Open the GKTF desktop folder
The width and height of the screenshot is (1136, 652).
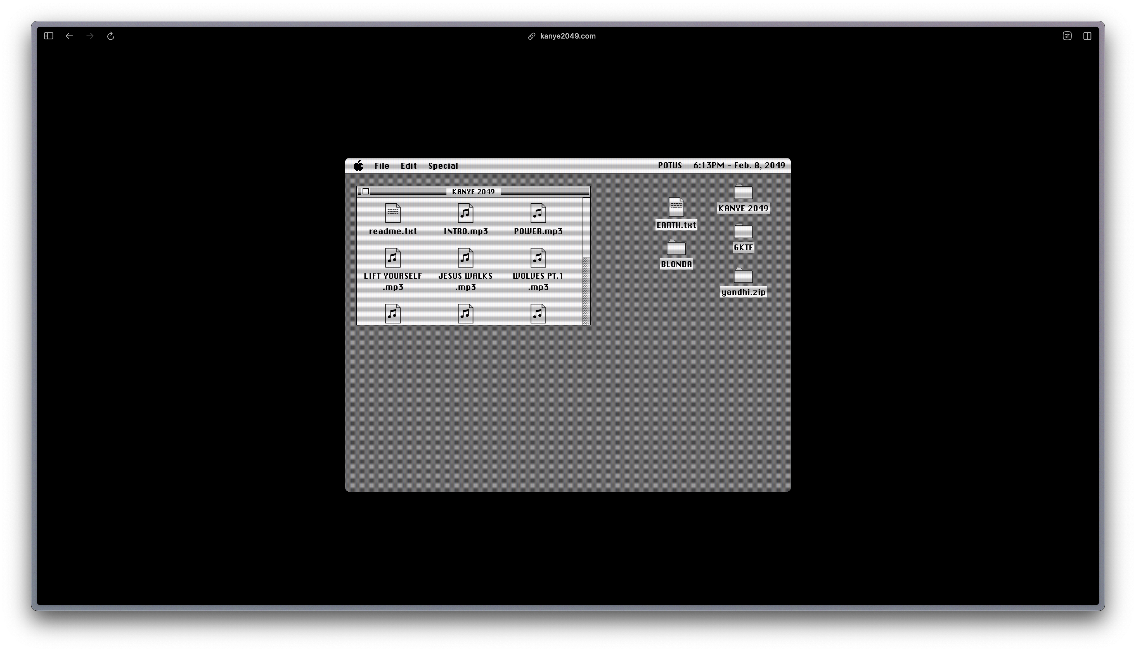[743, 232]
